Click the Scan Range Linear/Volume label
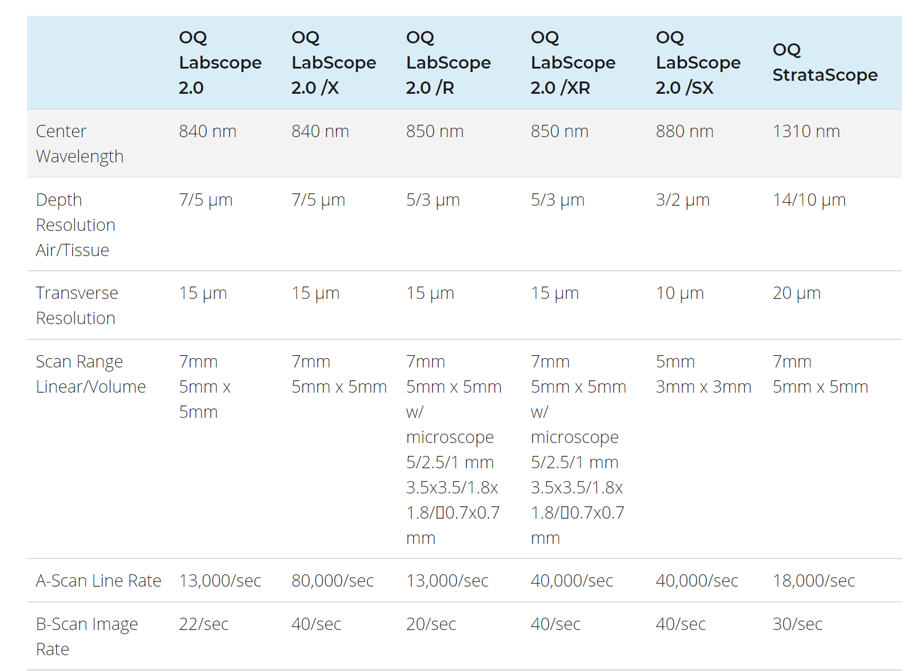Viewport: 920px width, 671px height. click(91, 374)
